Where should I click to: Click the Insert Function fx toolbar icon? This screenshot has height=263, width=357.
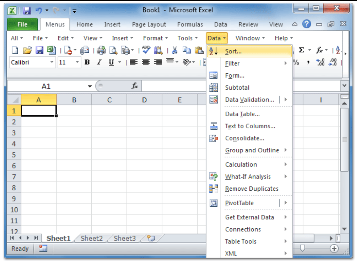319,50
